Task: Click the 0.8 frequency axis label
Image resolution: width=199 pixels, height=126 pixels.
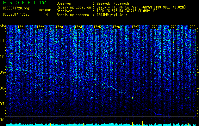Action: [x=3, y=88]
